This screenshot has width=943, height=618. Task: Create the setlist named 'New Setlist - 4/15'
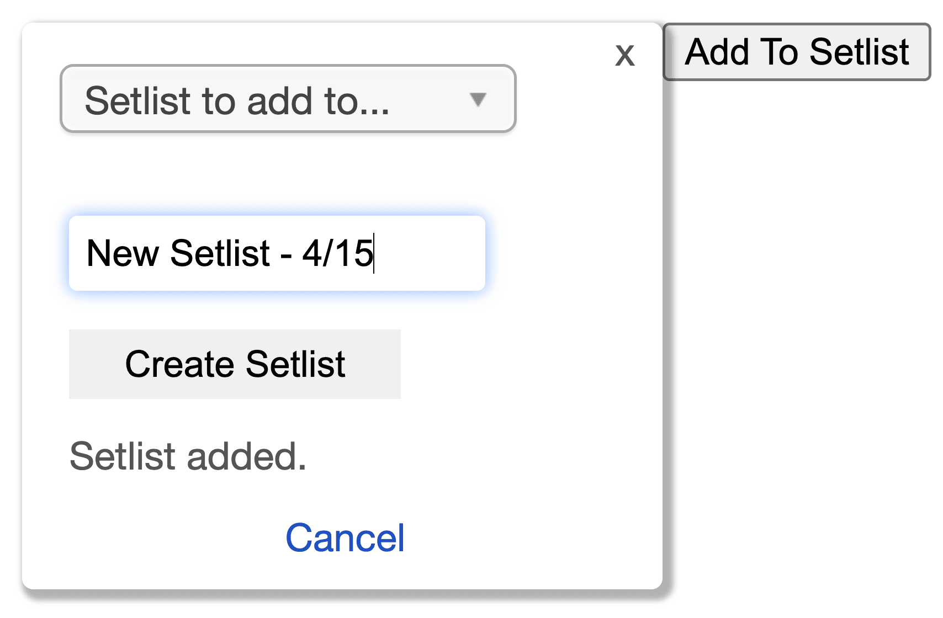pyautogui.click(x=235, y=364)
